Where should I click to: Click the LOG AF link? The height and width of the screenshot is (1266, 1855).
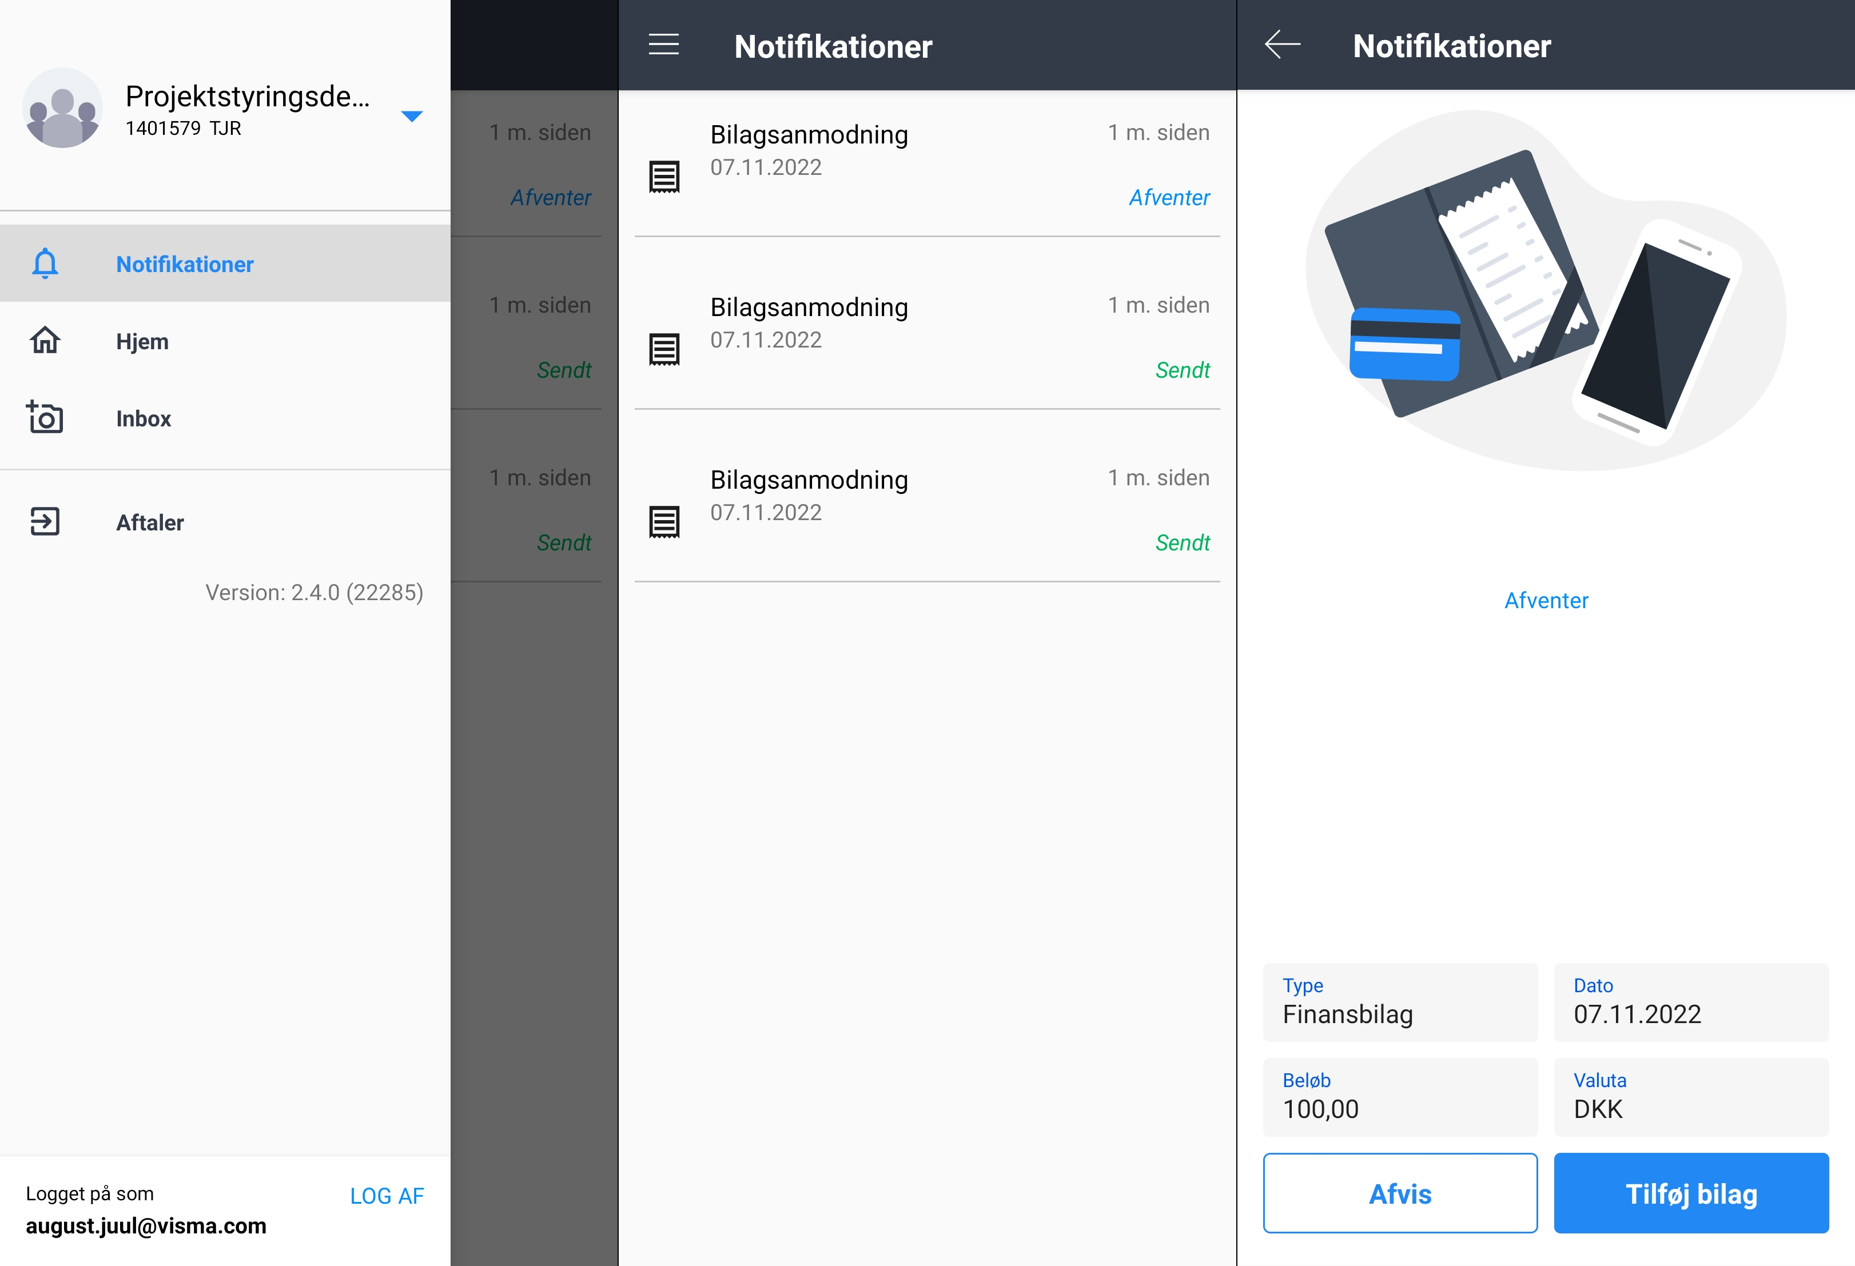pyautogui.click(x=387, y=1196)
